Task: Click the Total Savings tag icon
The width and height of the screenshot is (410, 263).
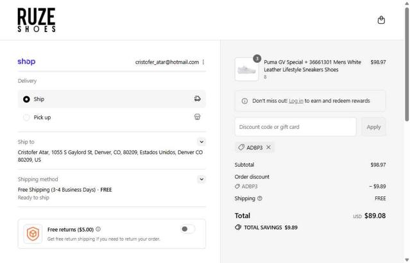Action: [238, 228]
